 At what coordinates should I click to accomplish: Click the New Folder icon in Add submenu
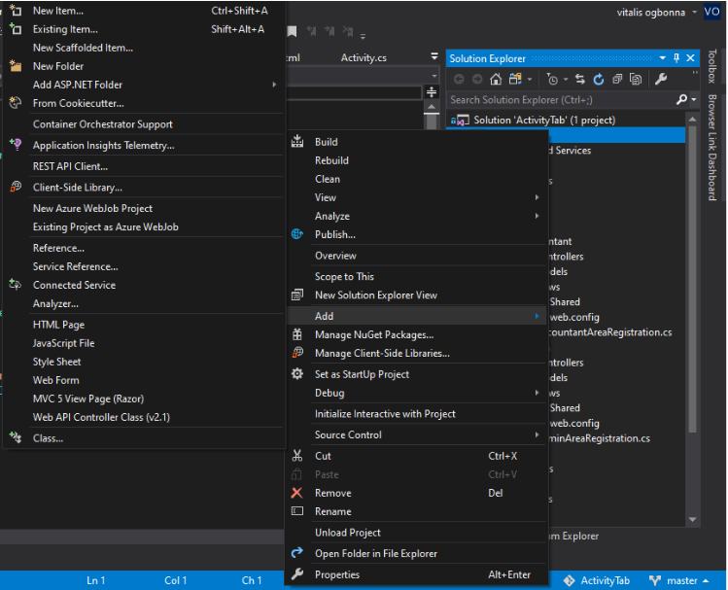click(16, 66)
